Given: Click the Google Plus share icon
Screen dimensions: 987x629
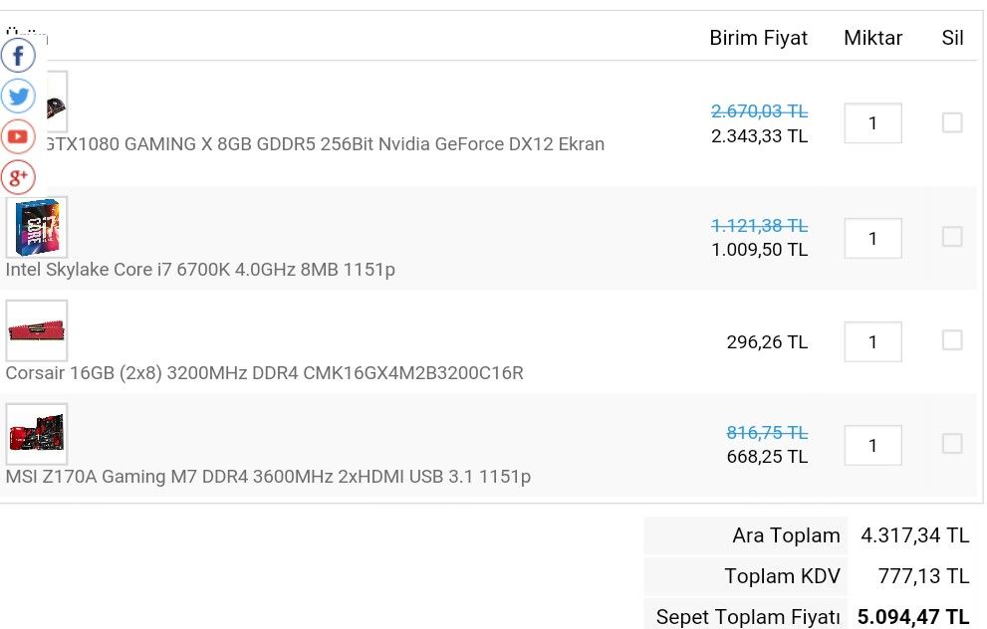Looking at the screenshot, I should [x=18, y=177].
